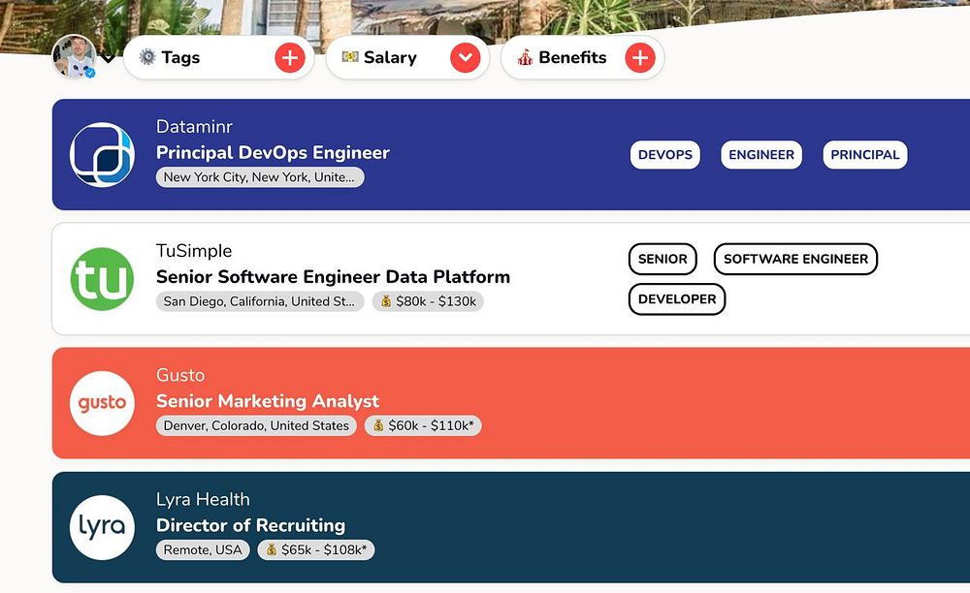
Task: Click the red plus on Tags filter
Action: click(289, 58)
